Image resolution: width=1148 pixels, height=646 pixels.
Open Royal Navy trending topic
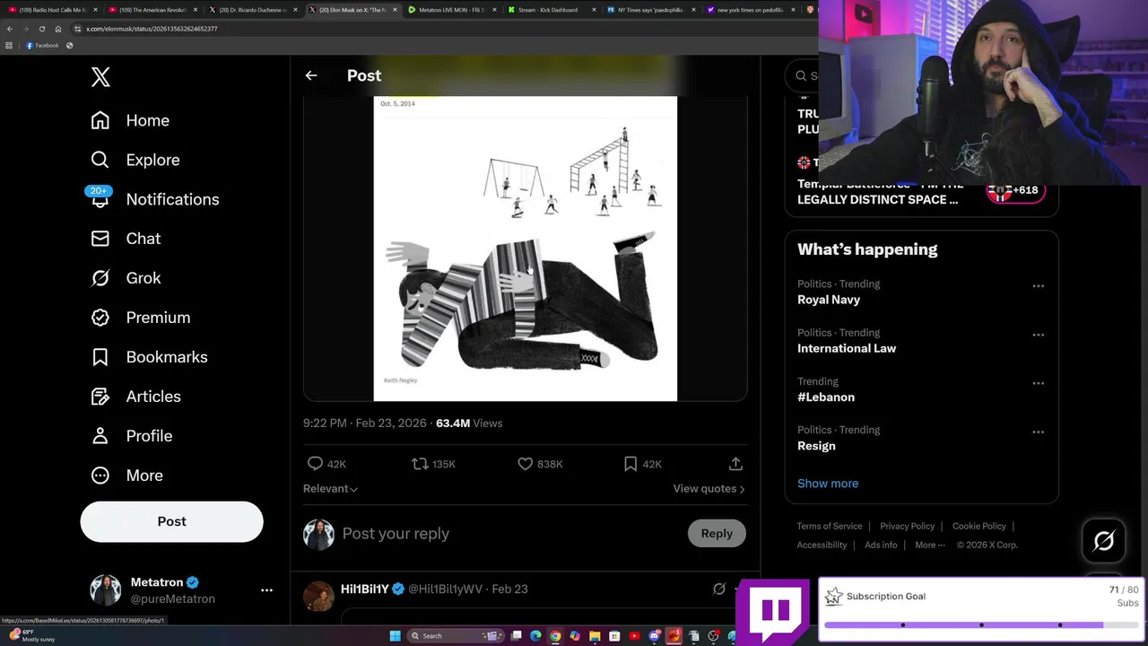coord(829,300)
